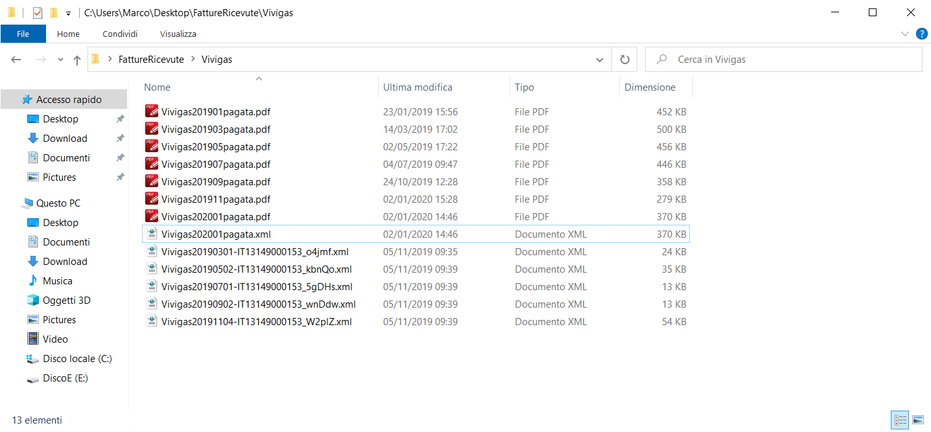Open Pictures under Questo PC

click(x=59, y=320)
